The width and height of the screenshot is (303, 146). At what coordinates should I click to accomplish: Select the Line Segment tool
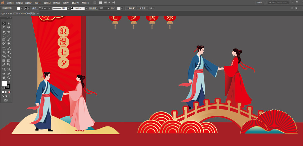point(9,36)
